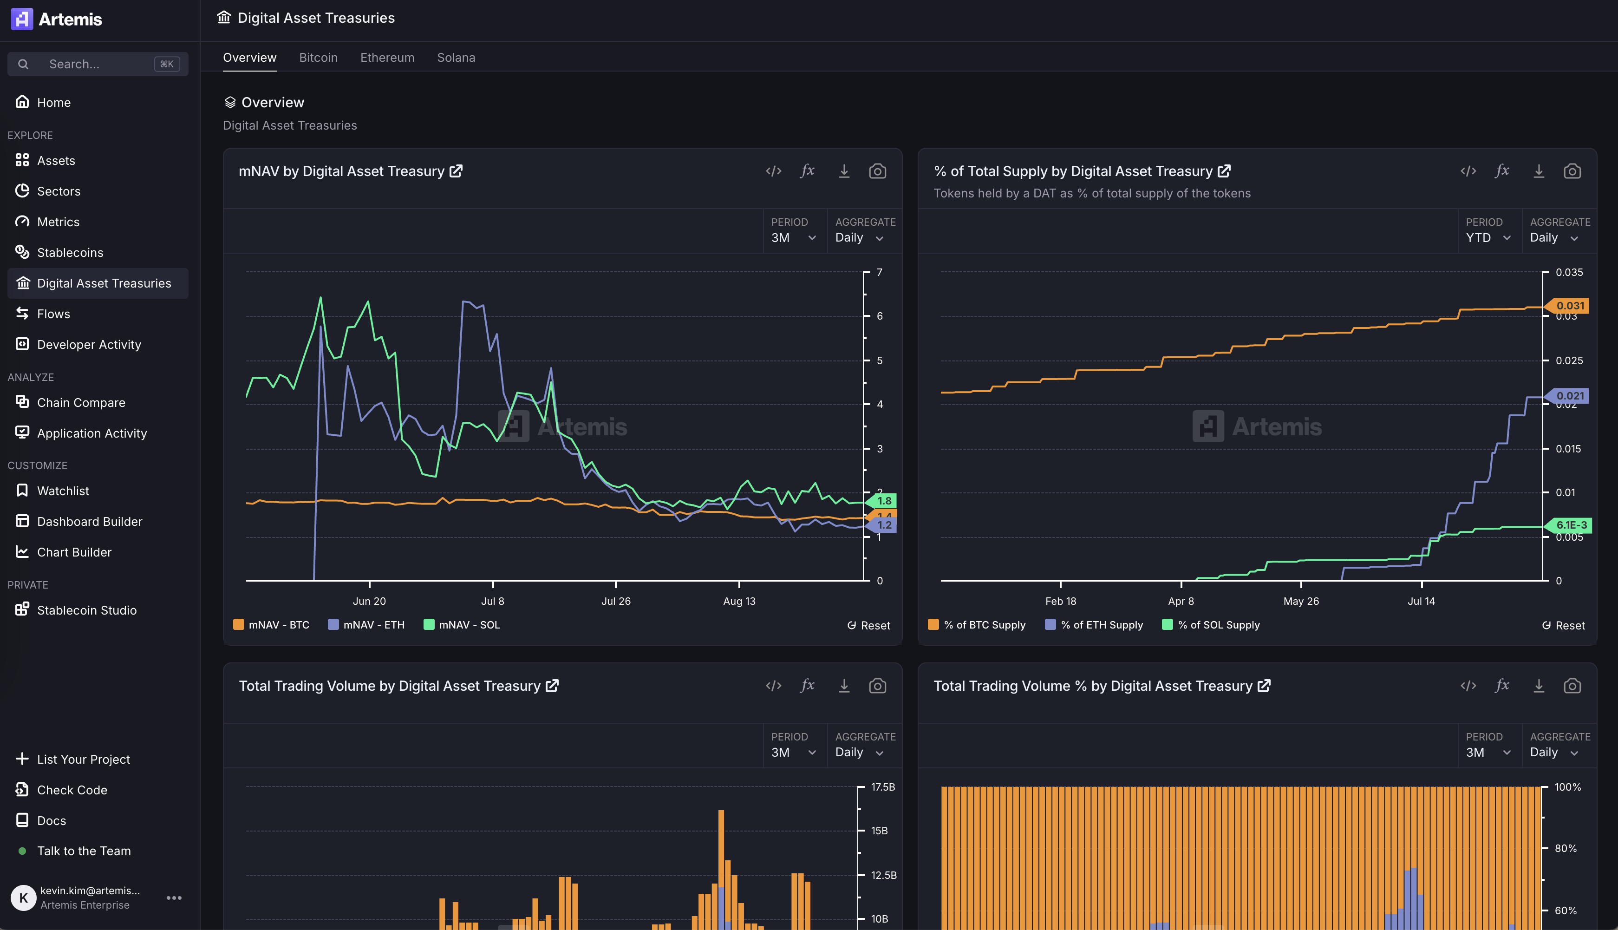The width and height of the screenshot is (1618, 930).
Task: Open the Docs link
Action: [98, 820]
